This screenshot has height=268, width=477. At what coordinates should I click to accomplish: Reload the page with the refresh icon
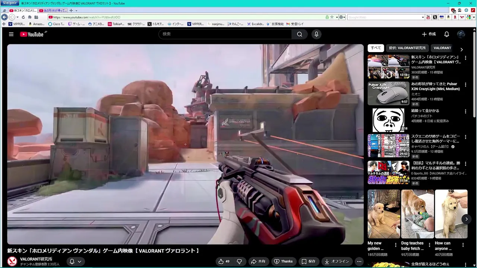point(23,17)
